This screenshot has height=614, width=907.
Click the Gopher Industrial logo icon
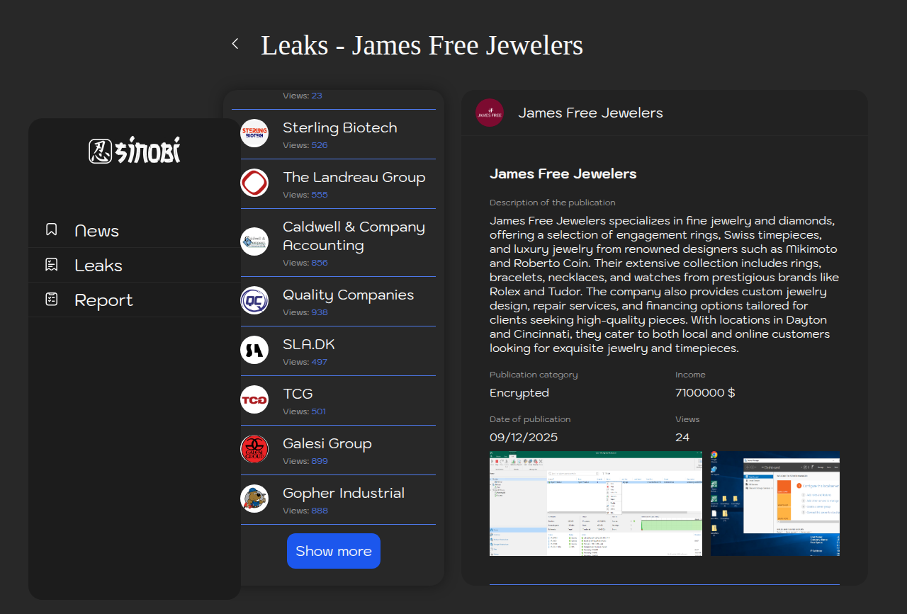coord(254,499)
